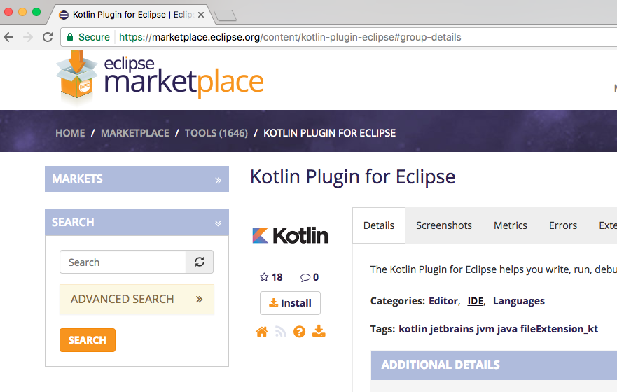The width and height of the screenshot is (617, 392).
Task: Click KOTLIN PLUGIN FOR ECLIPSE breadcrumb
Action: [x=329, y=133]
